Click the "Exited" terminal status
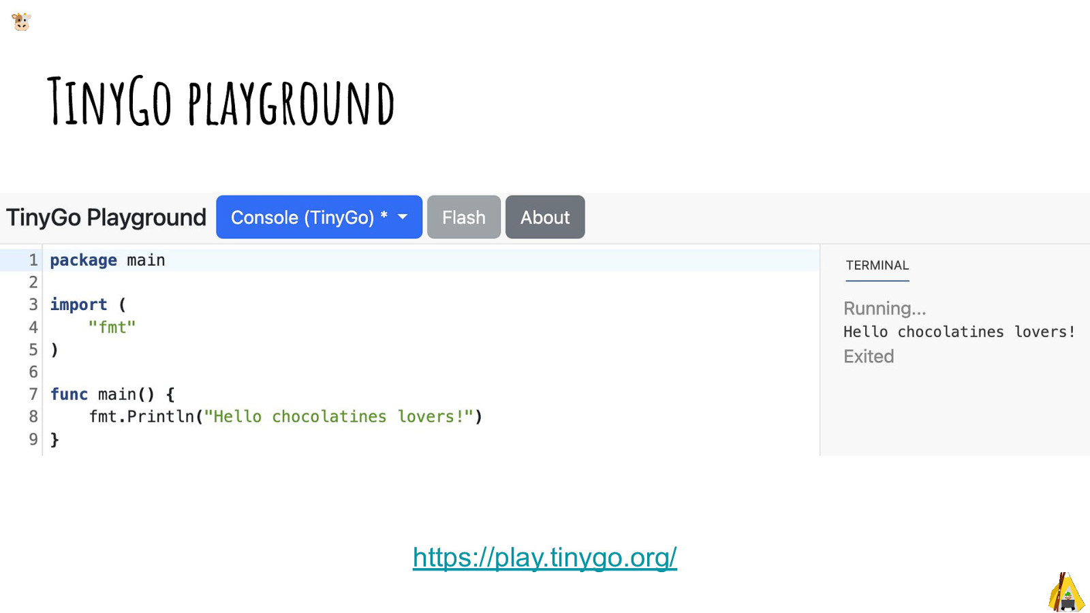The height and width of the screenshot is (613, 1090). coord(869,356)
